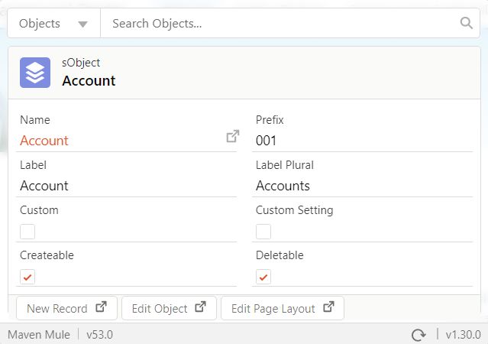Viewport: 488px width, 344px height.
Task: Click the Edit Page Layout button
Action: (x=283, y=308)
